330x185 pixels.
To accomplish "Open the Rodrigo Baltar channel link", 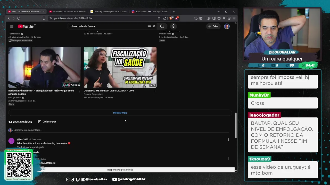I will coord(15,98).
